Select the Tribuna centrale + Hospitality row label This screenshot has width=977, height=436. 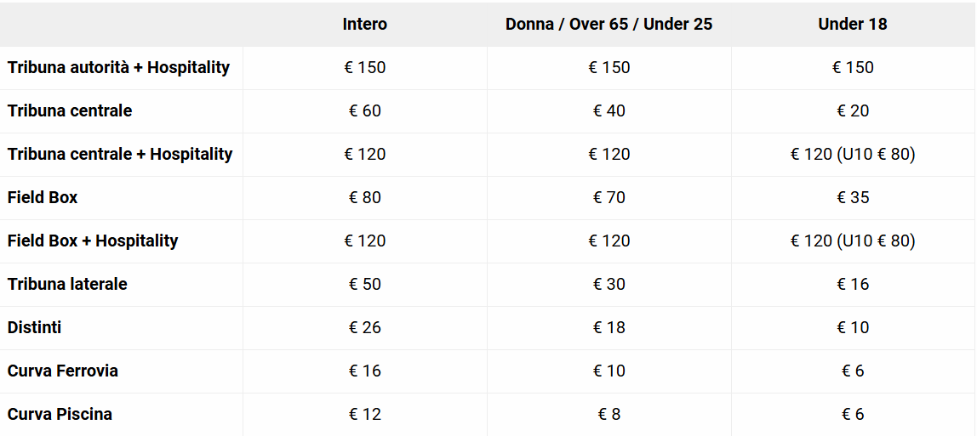click(x=120, y=154)
